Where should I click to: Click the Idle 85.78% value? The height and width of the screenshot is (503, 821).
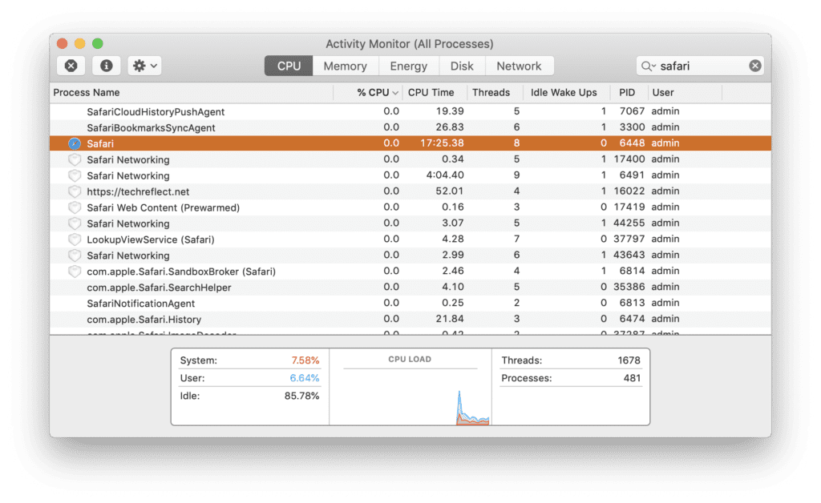tap(301, 396)
